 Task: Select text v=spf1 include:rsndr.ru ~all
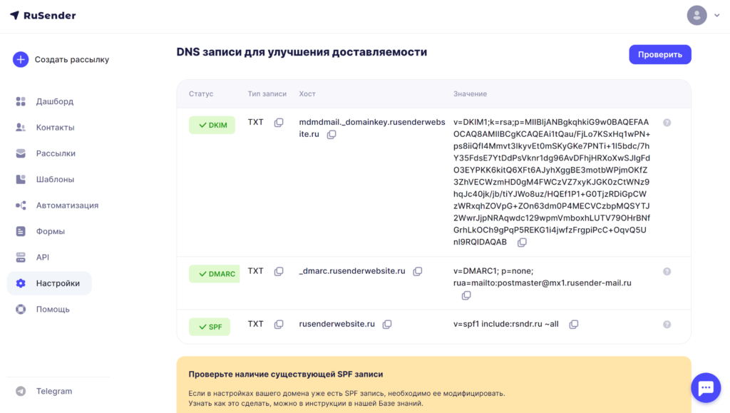click(x=506, y=324)
